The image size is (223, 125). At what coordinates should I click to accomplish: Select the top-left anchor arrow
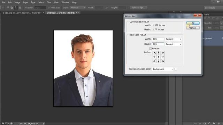(x=155, y=53)
